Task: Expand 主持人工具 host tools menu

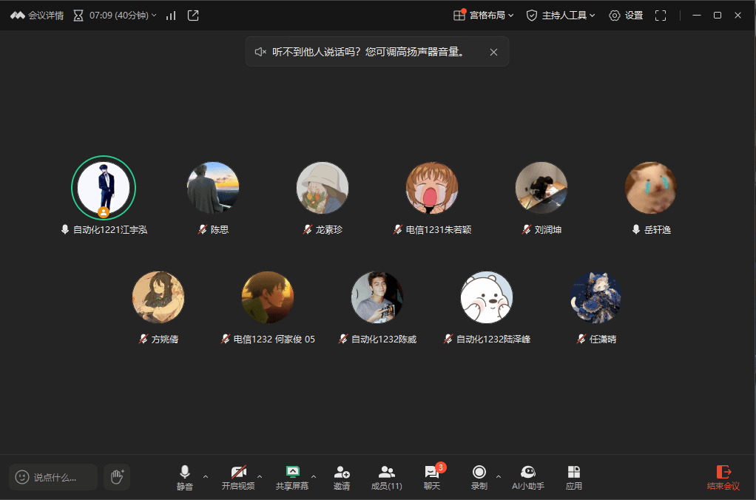Action: coord(560,16)
